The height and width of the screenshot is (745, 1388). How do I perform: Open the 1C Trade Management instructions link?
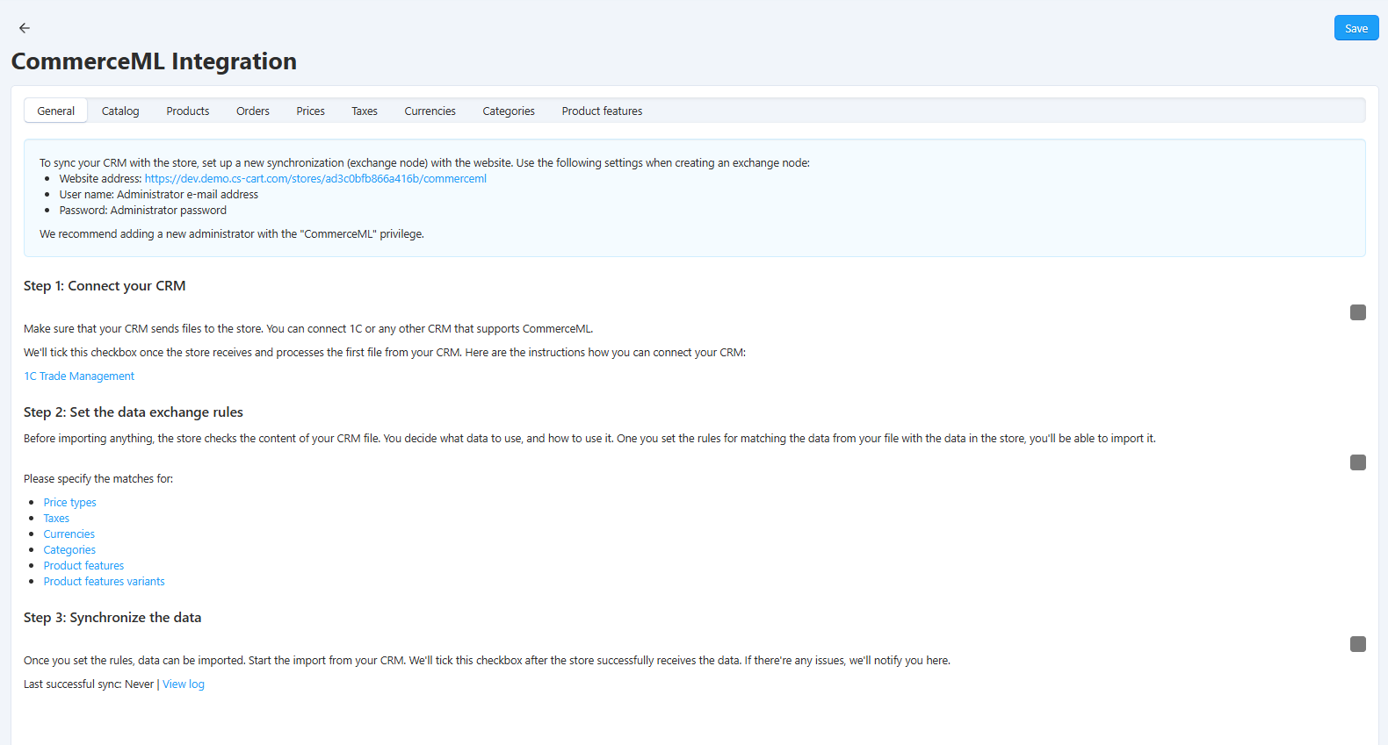[x=79, y=376]
